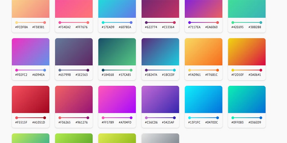Copy the #FCDF8A hex code label

point(21,27)
